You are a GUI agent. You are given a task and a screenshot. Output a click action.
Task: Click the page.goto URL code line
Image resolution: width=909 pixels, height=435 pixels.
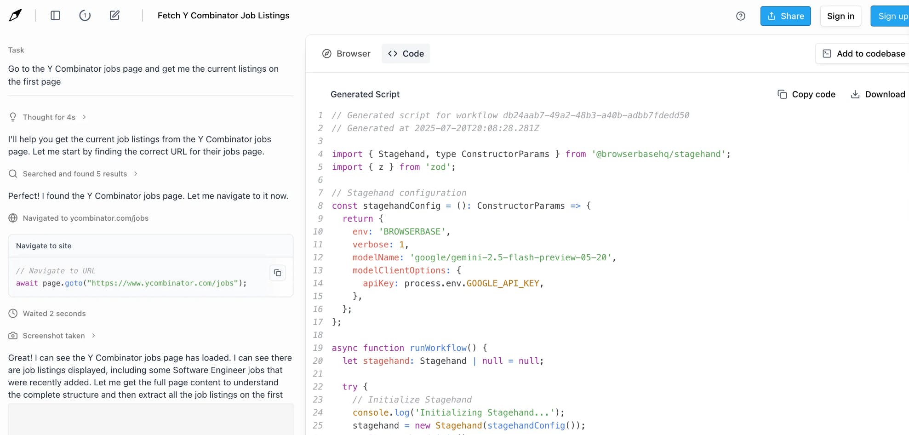coord(131,283)
